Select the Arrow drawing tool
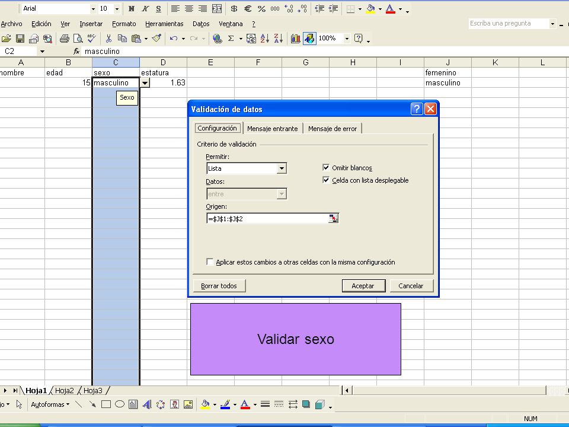 click(92, 404)
